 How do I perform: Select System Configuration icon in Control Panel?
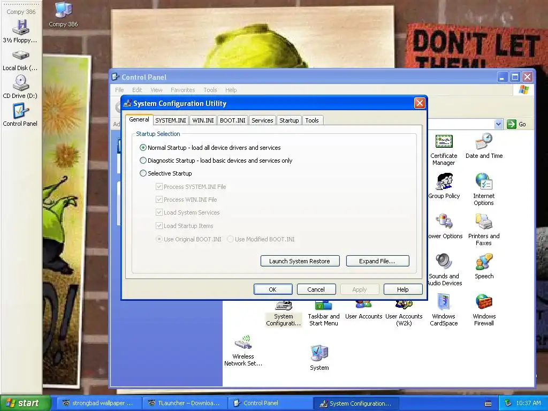pos(284,314)
